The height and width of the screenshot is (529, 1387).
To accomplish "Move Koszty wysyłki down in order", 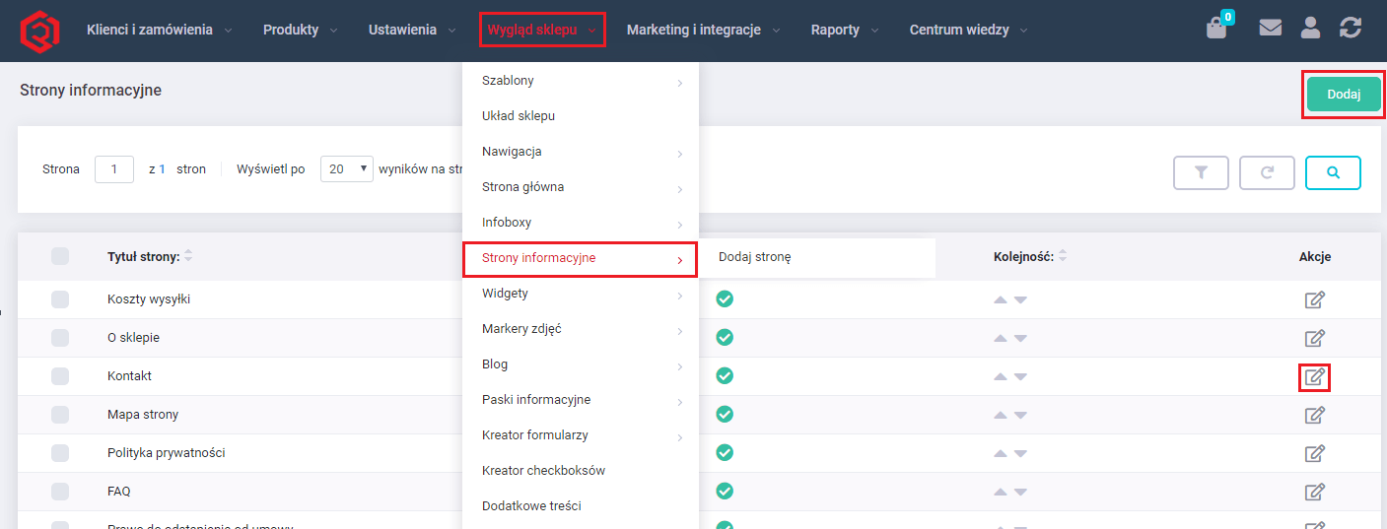I will point(1020,299).
